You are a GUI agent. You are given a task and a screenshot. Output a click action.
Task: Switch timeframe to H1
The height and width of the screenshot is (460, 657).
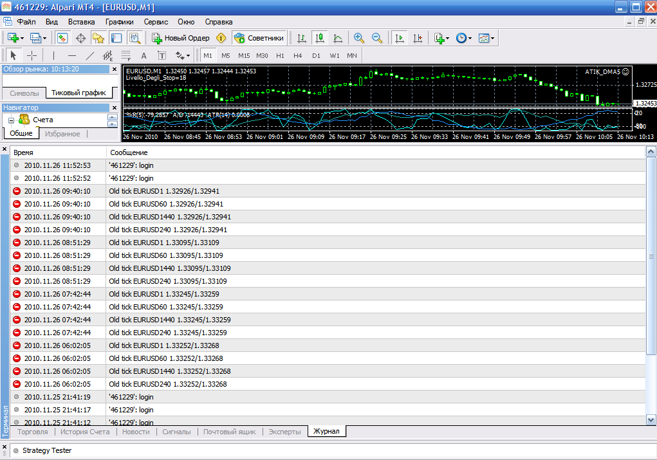(281, 55)
